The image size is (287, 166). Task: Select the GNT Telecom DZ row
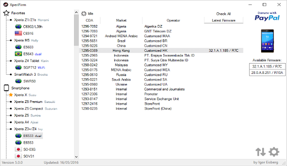(161, 31)
